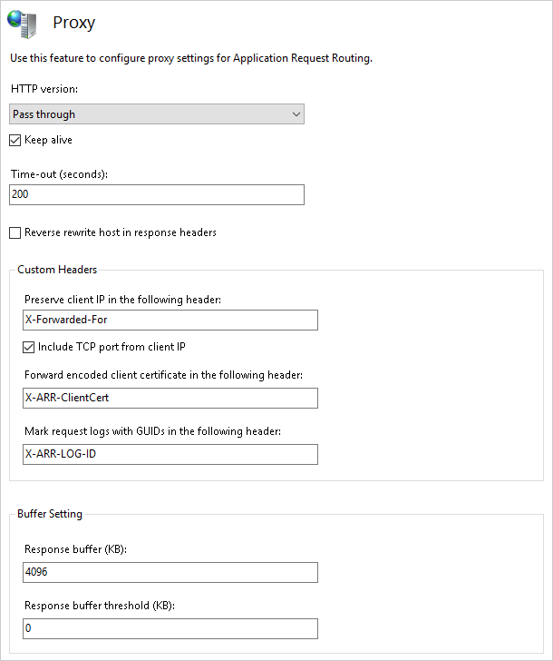The image size is (553, 661).
Task: Click the Proxy page title
Action: click(74, 23)
